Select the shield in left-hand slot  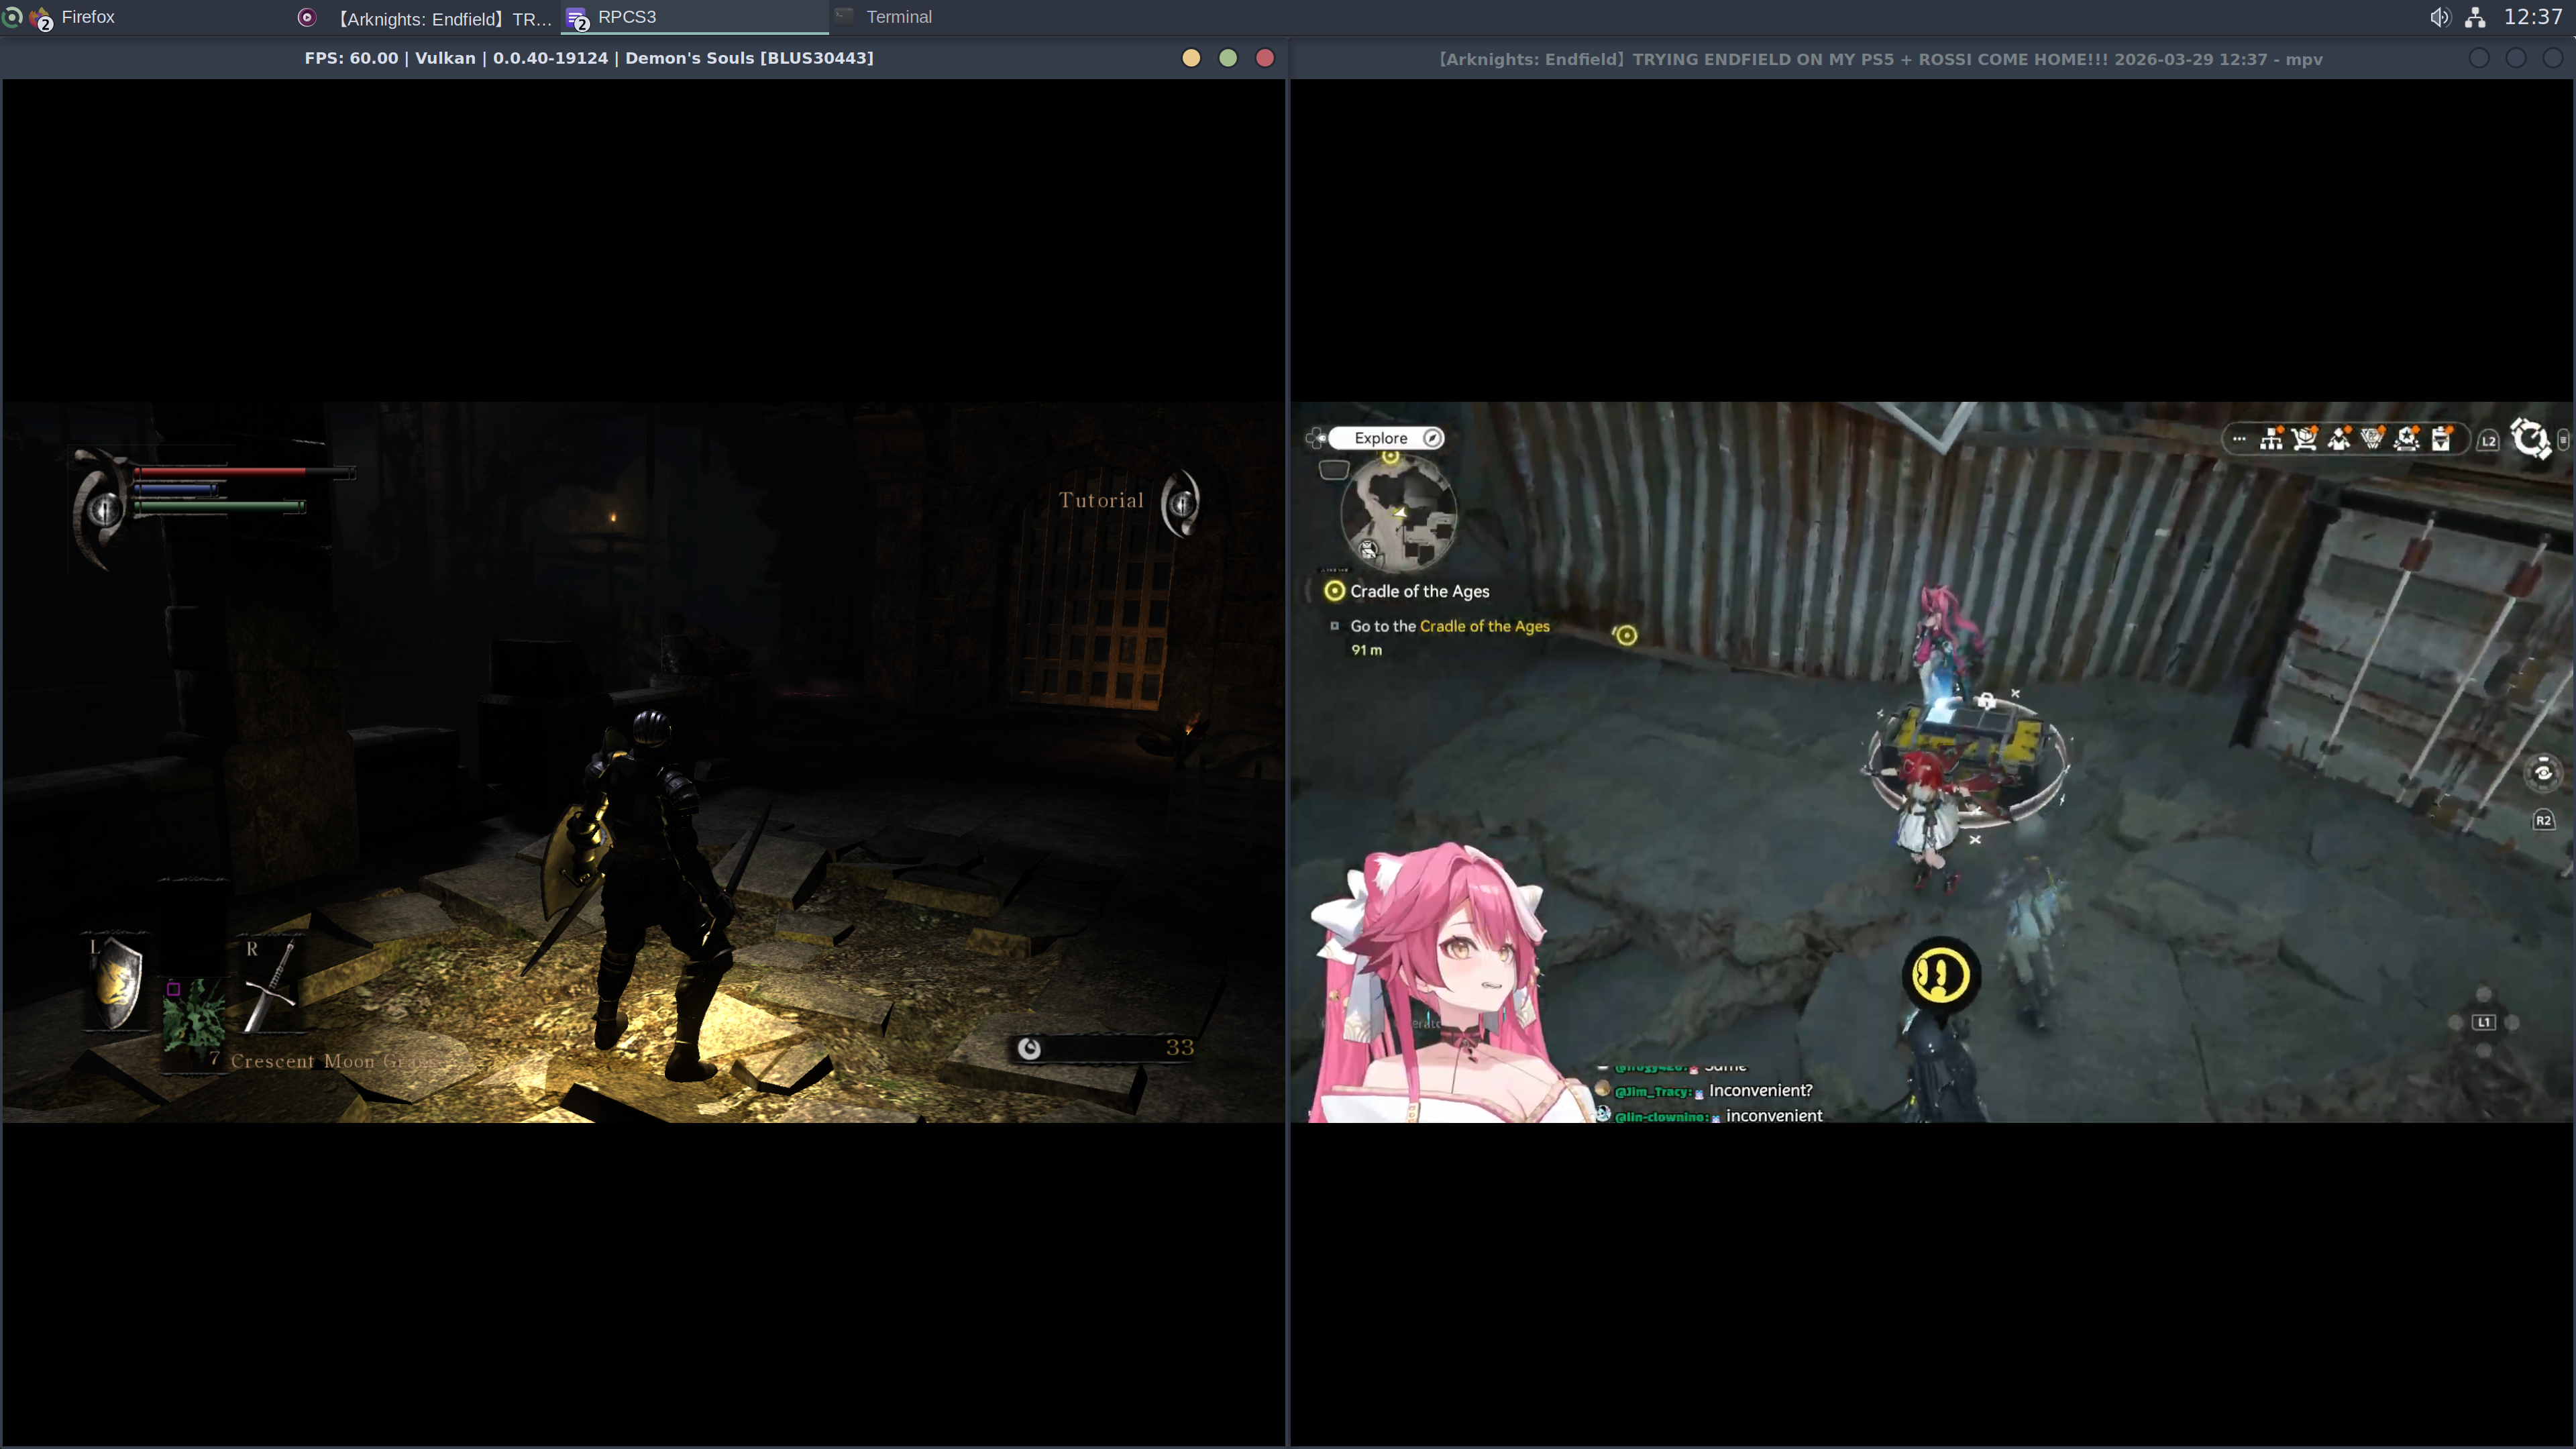coord(116,982)
